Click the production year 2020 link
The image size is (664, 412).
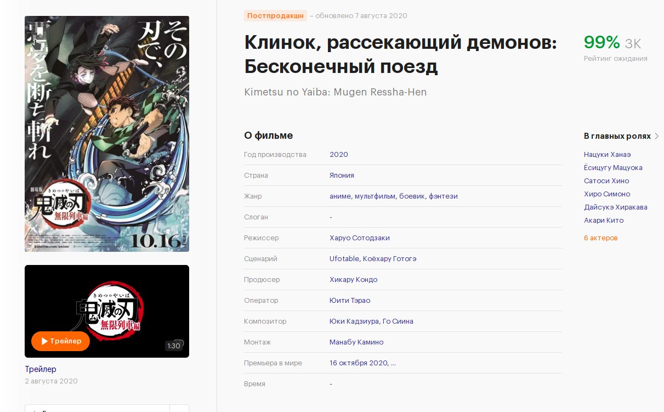pos(339,155)
